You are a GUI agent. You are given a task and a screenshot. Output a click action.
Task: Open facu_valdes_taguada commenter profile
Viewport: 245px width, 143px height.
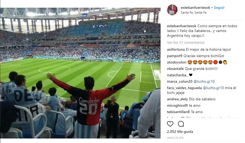tap(184, 88)
